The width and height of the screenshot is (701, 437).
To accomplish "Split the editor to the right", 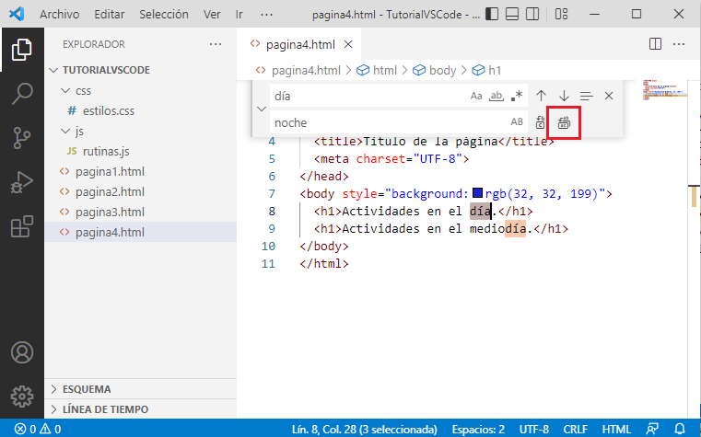I will pyautogui.click(x=655, y=44).
